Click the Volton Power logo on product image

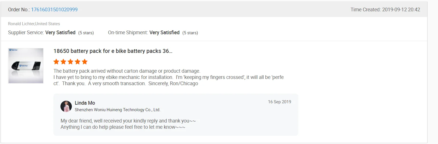click(x=14, y=51)
